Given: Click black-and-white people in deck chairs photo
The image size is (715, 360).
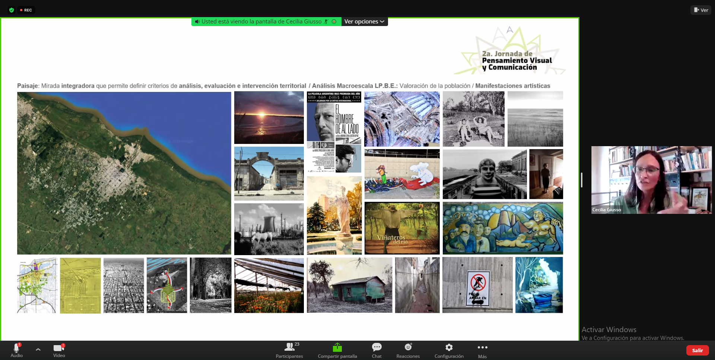Looking at the screenshot, I should click(x=474, y=119).
